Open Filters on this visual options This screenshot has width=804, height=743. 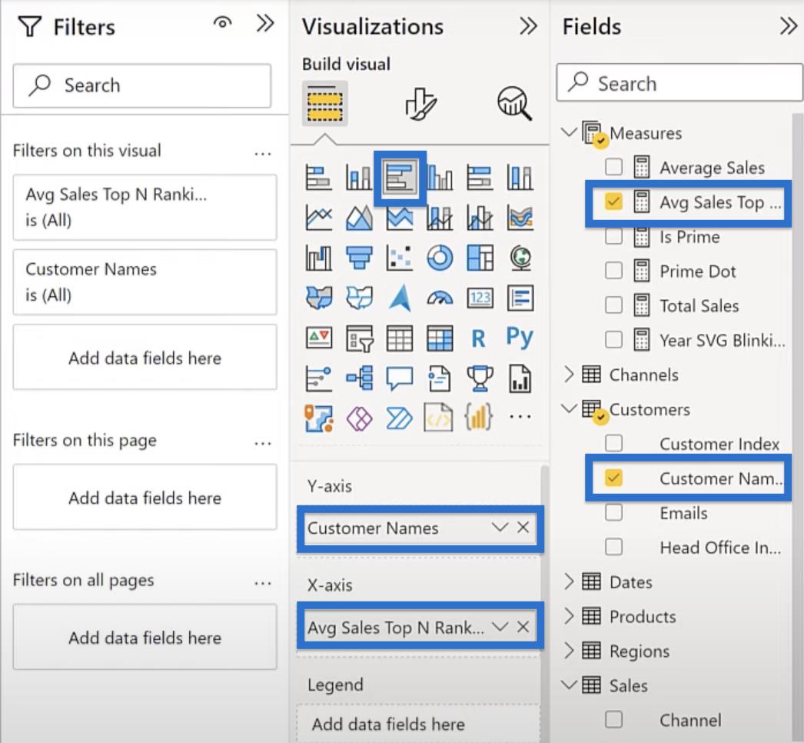click(x=263, y=153)
